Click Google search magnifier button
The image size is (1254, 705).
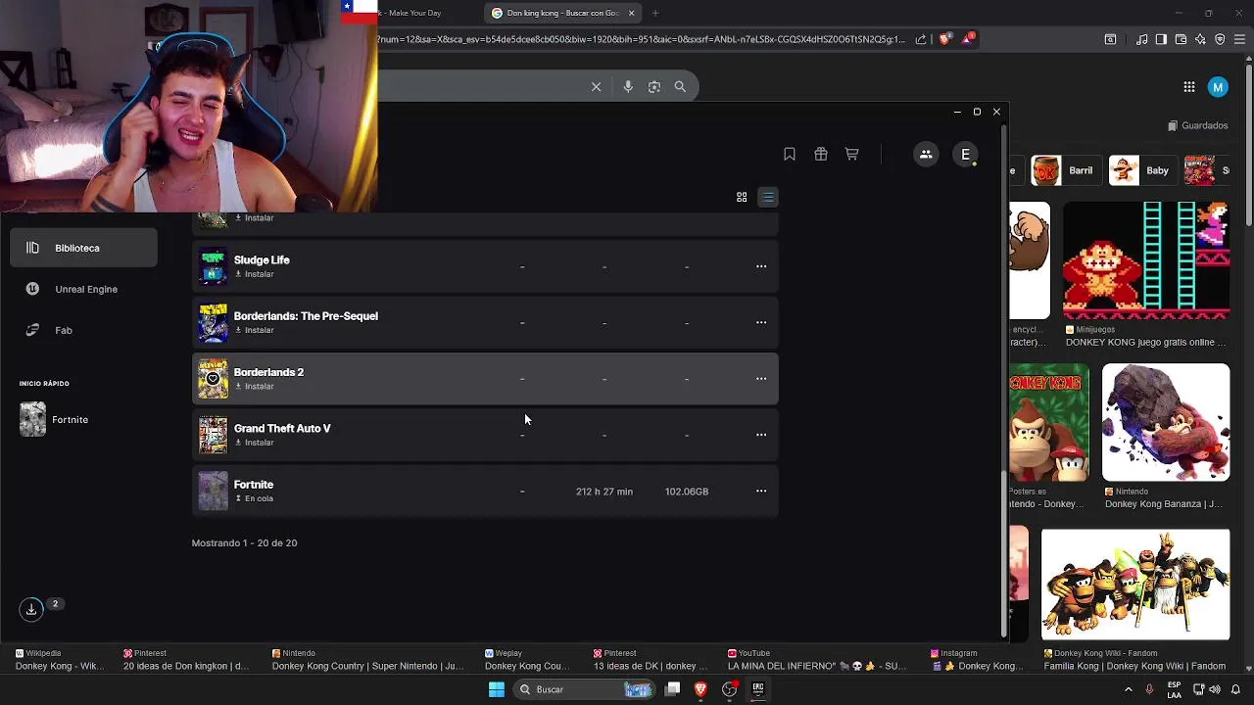click(680, 87)
